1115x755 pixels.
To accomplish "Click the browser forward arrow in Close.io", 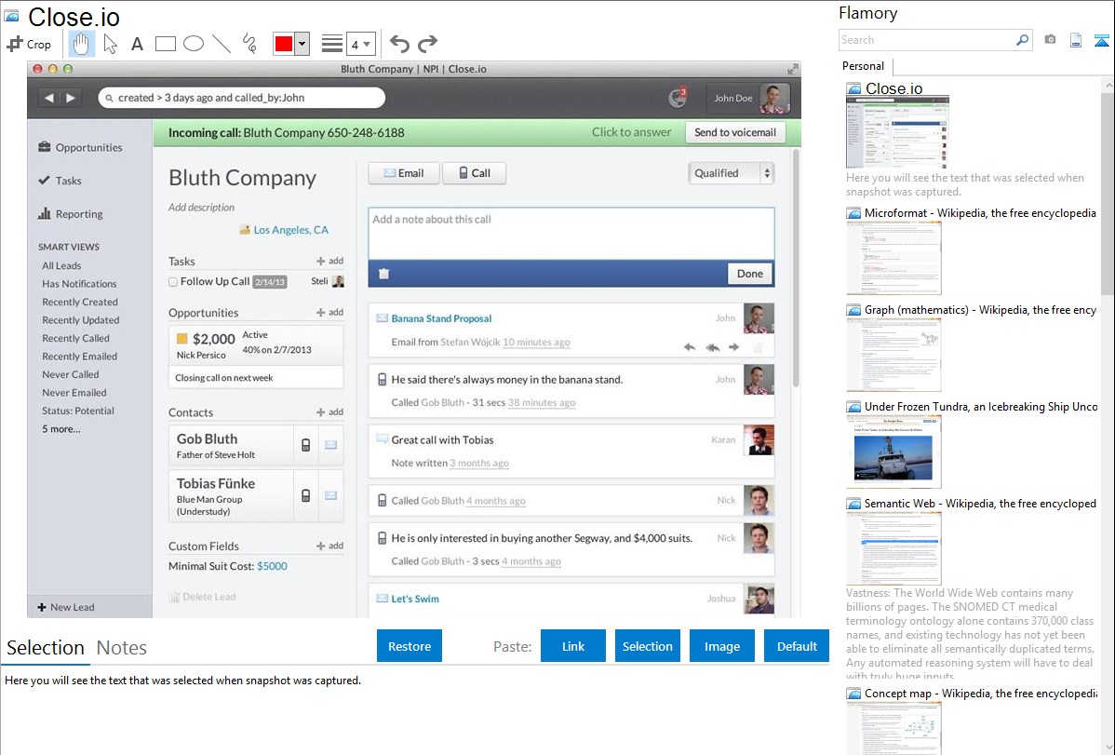I will (71, 98).
